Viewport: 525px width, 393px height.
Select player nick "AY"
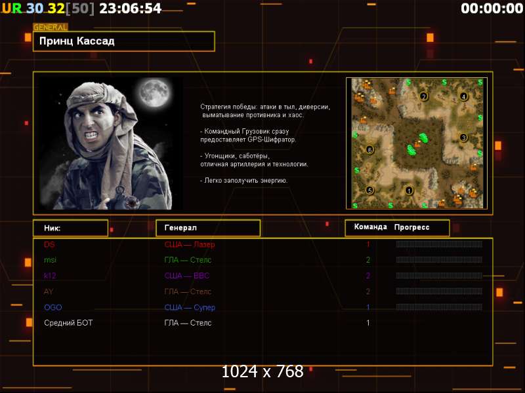[49, 291]
